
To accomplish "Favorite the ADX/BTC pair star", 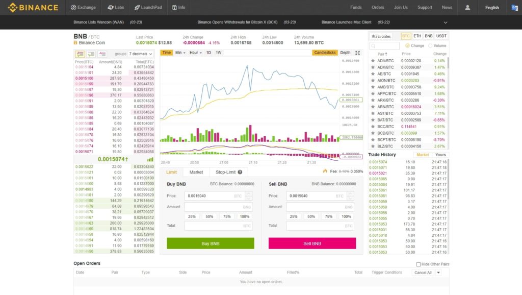I will 373,67.
